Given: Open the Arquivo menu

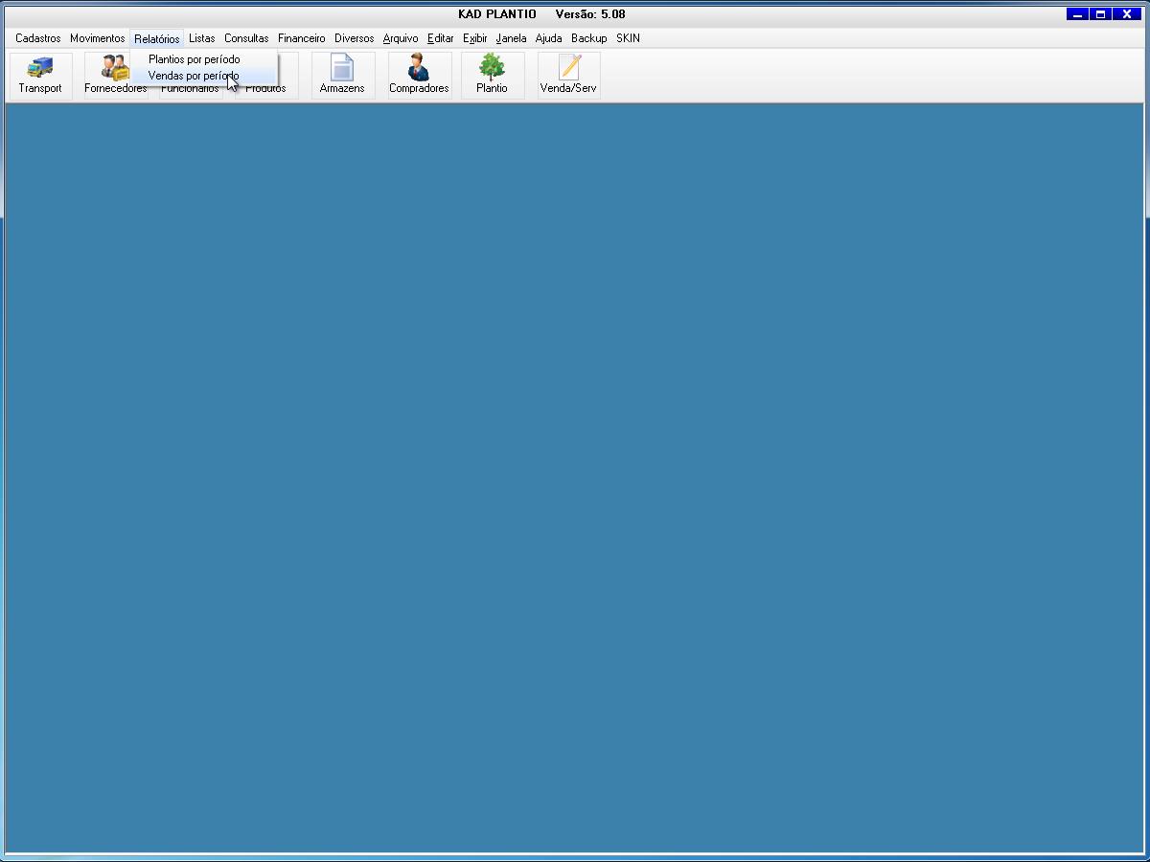Looking at the screenshot, I should point(401,38).
